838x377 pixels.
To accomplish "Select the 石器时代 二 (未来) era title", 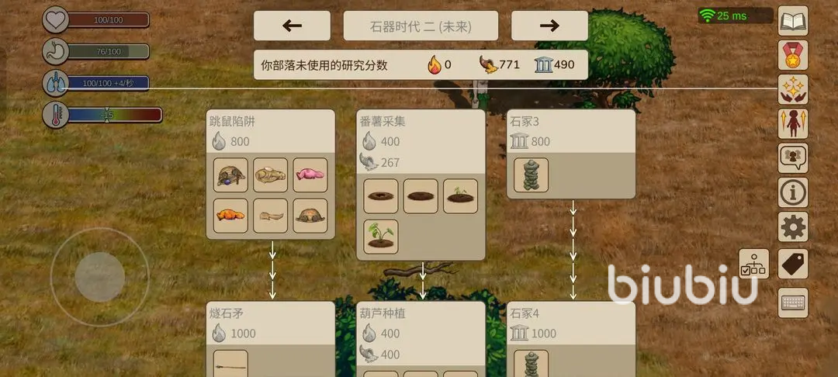I will click(421, 26).
